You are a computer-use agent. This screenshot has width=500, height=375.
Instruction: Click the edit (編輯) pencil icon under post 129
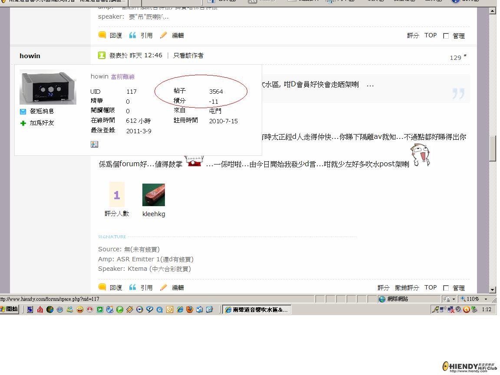coord(163,287)
